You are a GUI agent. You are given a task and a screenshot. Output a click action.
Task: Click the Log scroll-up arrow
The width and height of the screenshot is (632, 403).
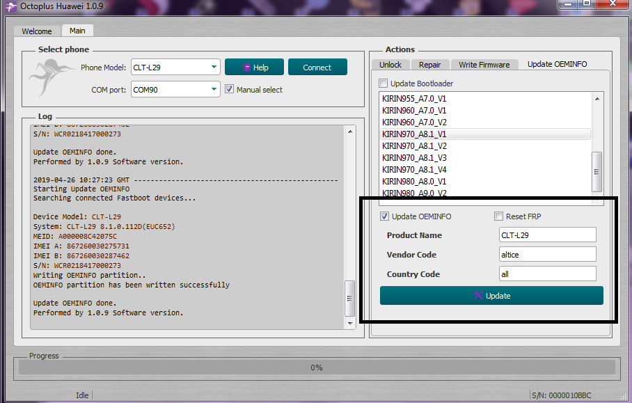pos(350,132)
